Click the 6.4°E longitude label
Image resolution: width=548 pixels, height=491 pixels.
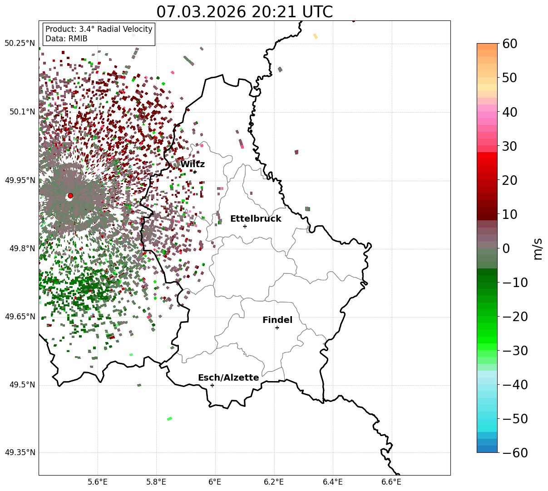pos(333,482)
